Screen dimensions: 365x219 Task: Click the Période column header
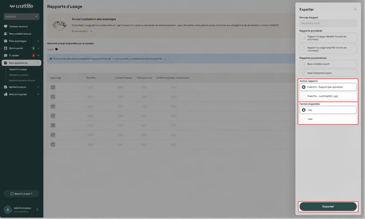pos(91,78)
